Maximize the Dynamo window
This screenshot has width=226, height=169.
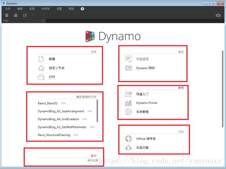coord(213,3)
